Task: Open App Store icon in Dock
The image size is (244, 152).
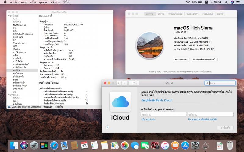Action: [185, 146]
